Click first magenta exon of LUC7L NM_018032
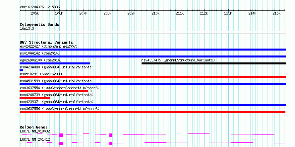The image size is (295, 147). (x=61, y=135)
